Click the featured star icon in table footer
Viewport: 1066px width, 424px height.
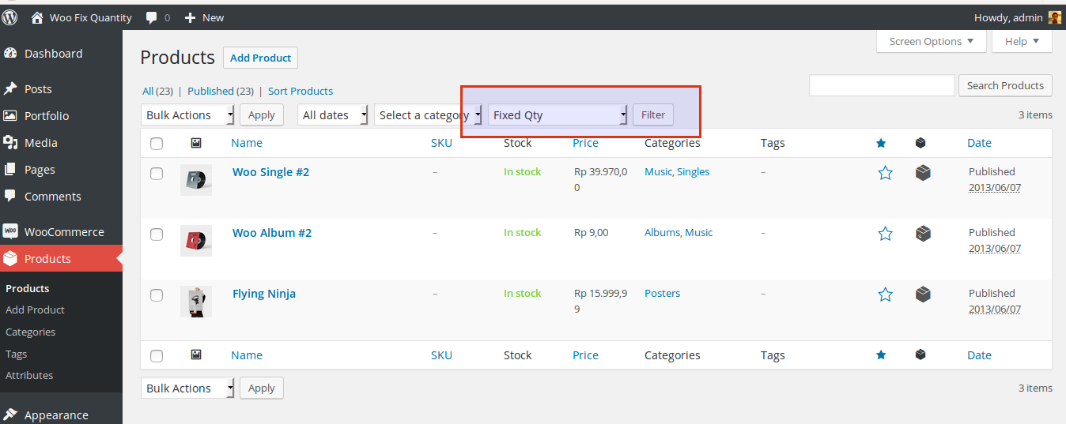pos(881,355)
